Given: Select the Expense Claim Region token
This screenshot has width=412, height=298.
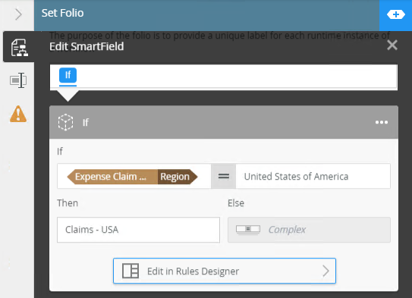Looking at the screenshot, I should click(132, 177).
